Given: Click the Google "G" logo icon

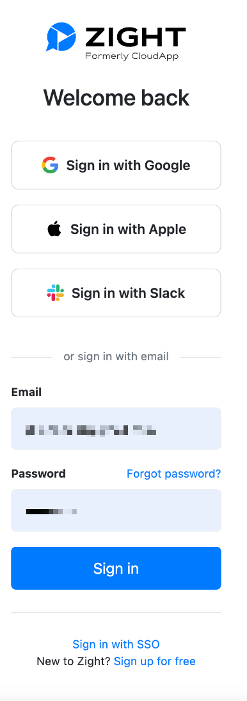Looking at the screenshot, I should tap(50, 165).
